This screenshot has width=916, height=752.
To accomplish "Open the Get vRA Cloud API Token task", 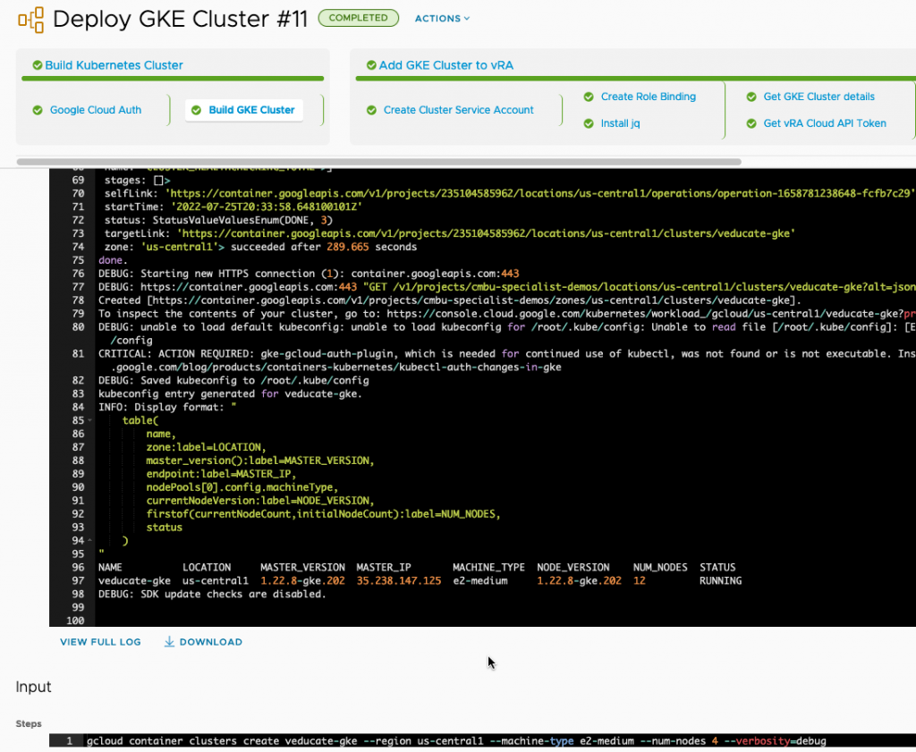I will pyautogui.click(x=825, y=123).
